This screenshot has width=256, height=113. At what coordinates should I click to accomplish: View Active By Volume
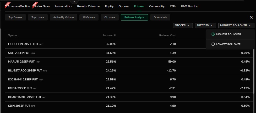click(x=63, y=17)
